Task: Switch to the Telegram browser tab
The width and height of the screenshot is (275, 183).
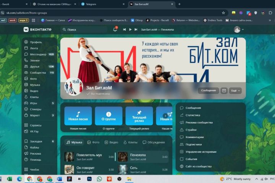Action: [x=102, y=4]
